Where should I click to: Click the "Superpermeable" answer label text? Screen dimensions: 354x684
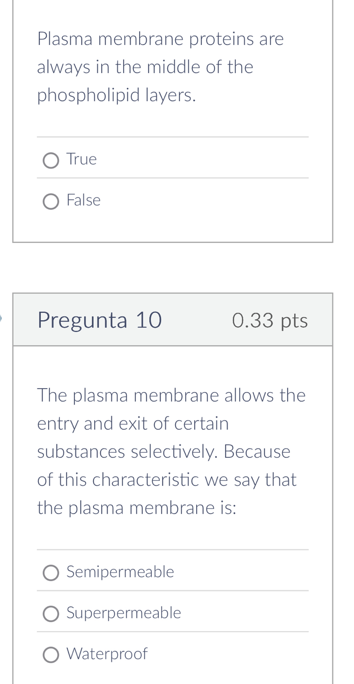tap(124, 613)
